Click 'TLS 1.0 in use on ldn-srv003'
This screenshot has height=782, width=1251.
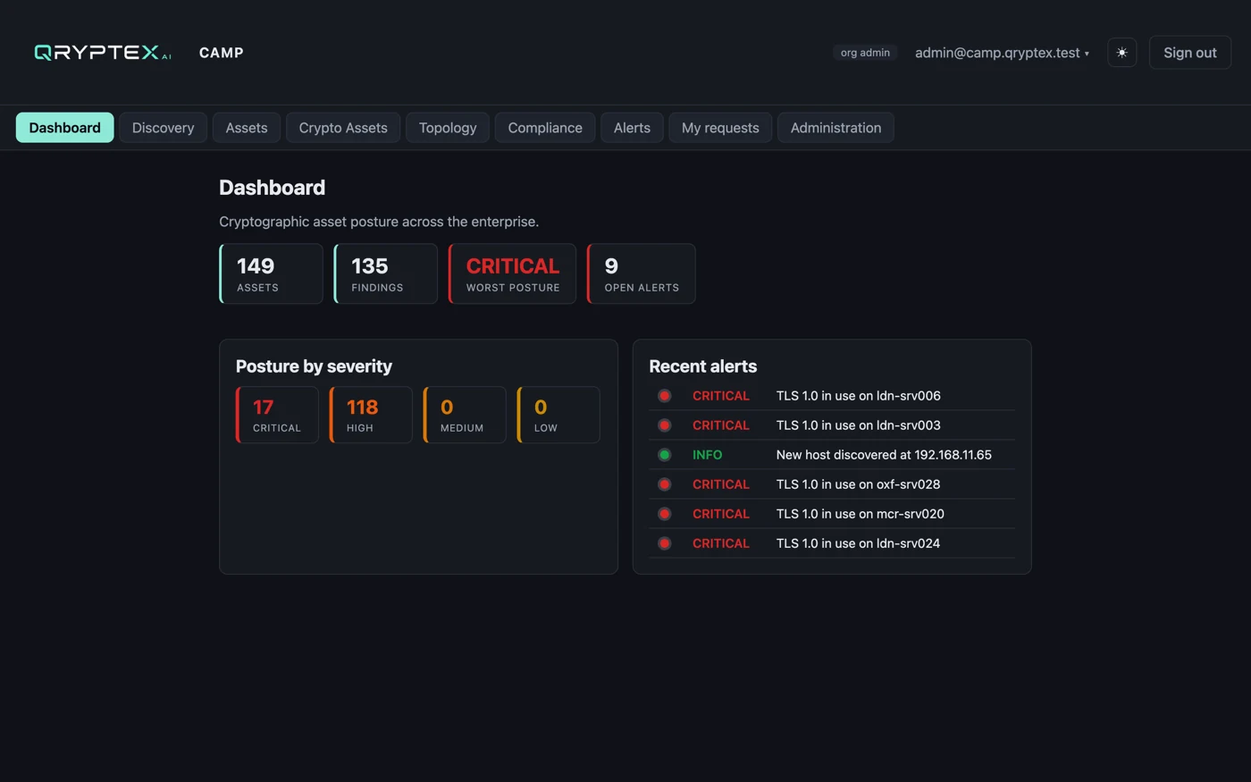pyautogui.click(x=858, y=425)
